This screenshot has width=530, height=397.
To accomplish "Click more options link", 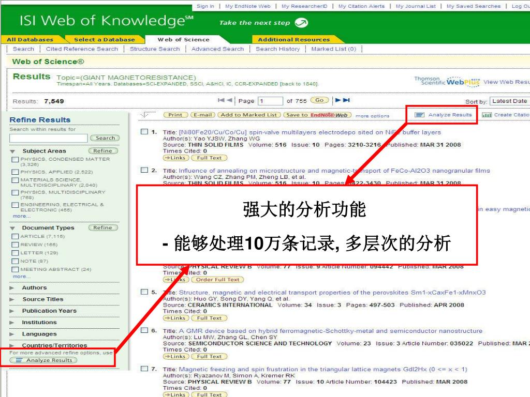I will click(x=373, y=116).
